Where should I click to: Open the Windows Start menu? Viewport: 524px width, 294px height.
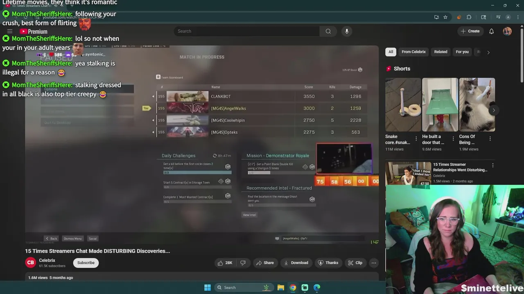(208, 287)
